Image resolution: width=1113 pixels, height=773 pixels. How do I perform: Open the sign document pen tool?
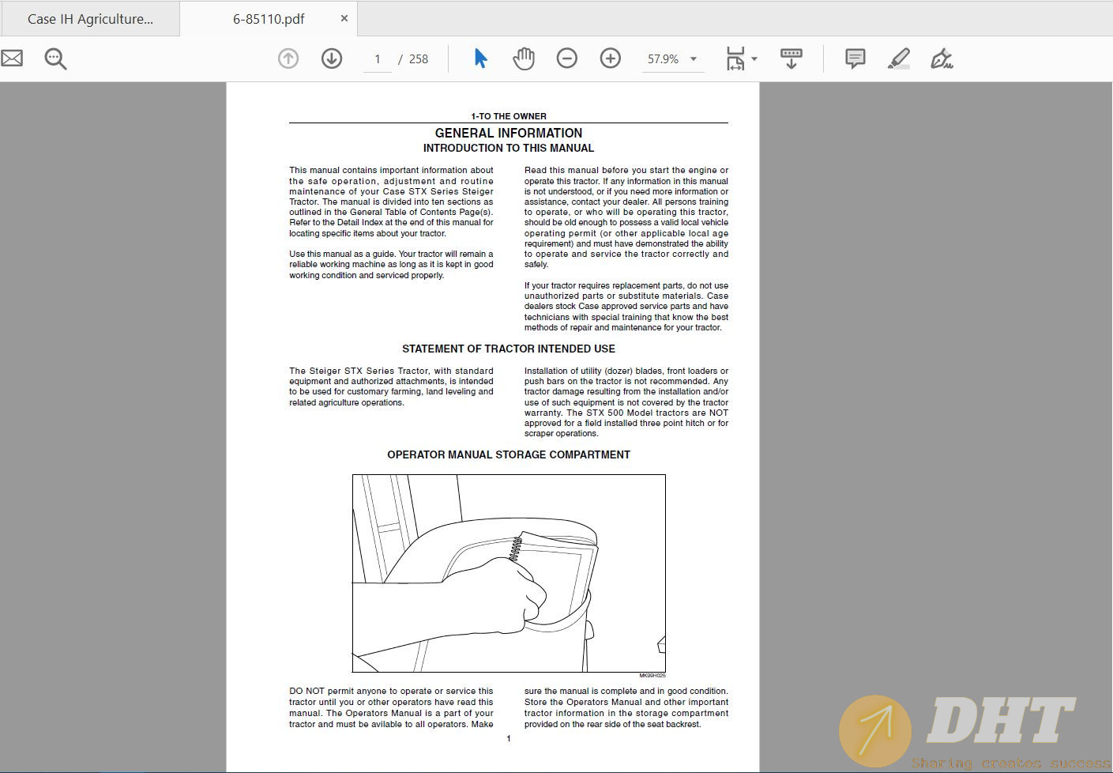tap(942, 58)
